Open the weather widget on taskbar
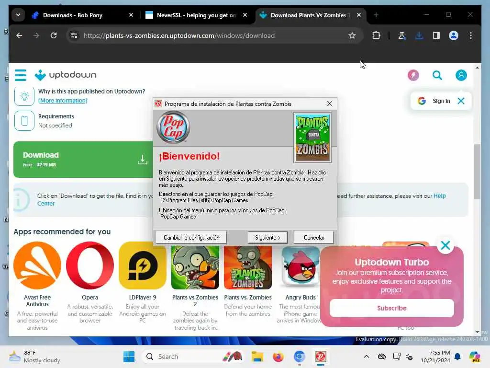Viewport: 490px width, 368px height. click(34, 356)
